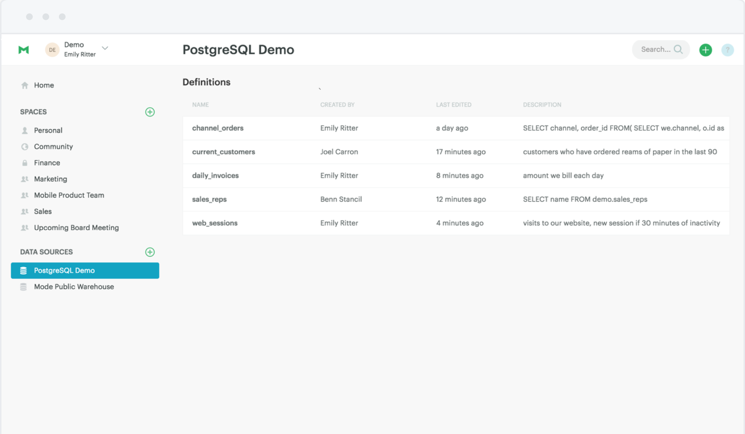This screenshot has width=745, height=434.
Task: Add a new space with plus icon
Action: click(150, 112)
